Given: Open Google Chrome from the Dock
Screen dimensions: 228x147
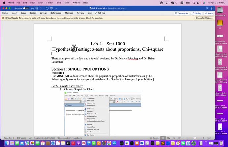Looking at the screenshot, I should (109, 143).
